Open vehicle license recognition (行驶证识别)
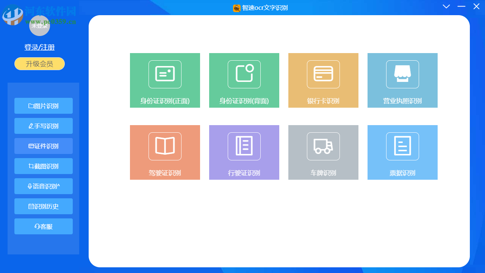The image size is (485, 273). tap(244, 152)
